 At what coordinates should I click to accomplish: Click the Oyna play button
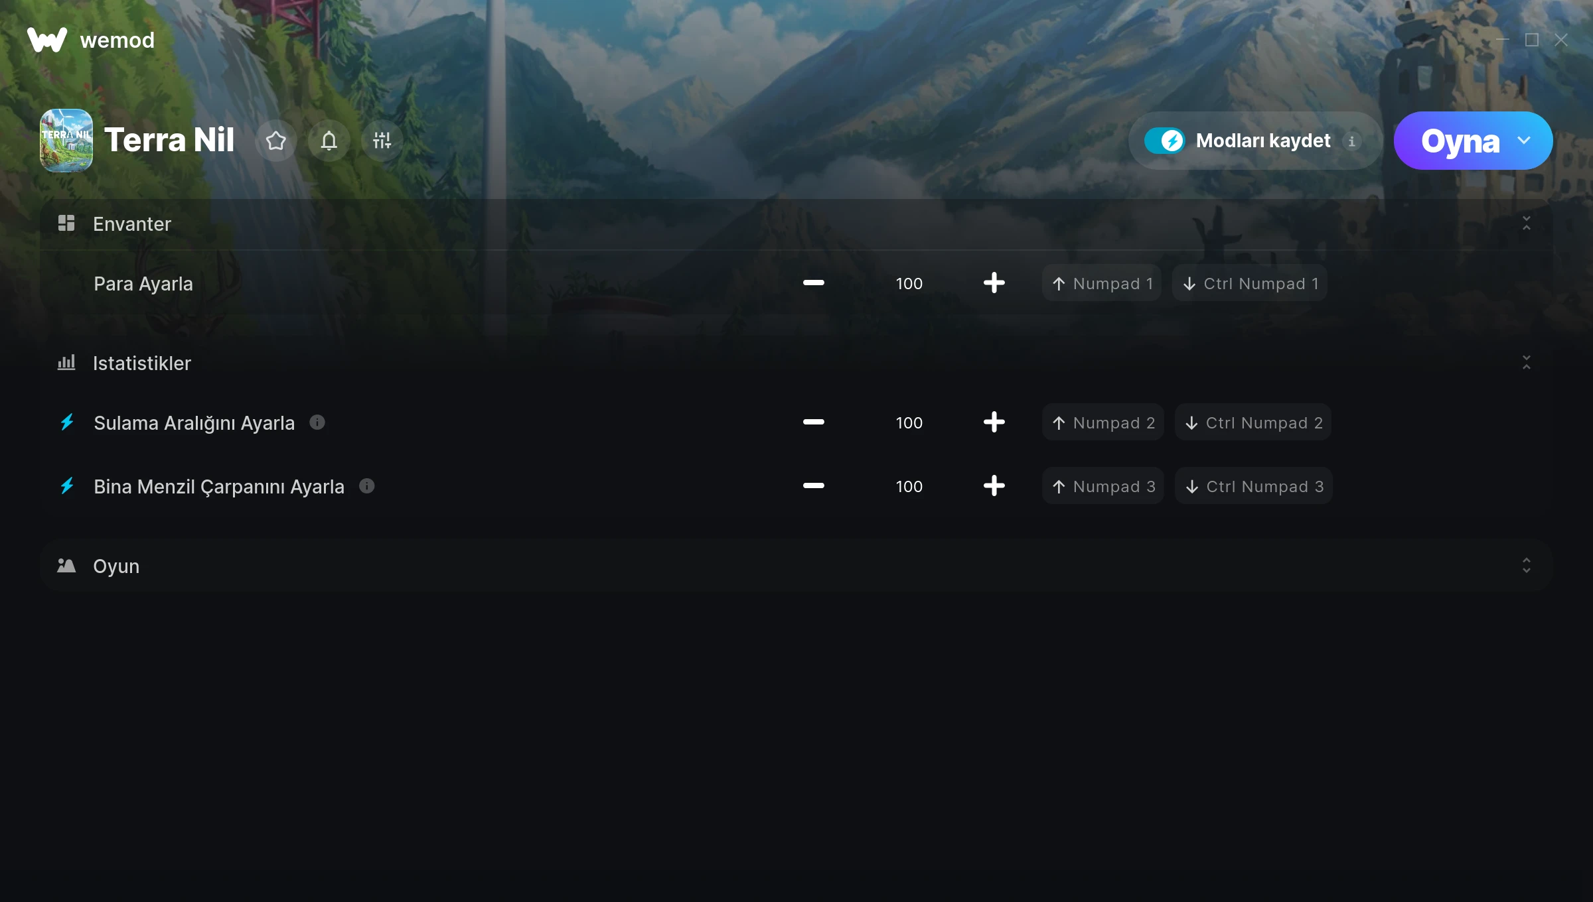tap(1460, 141)
